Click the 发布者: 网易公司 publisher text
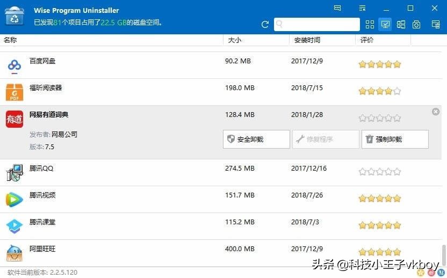This screenshot has width=447, height=278. pyautogui.click(x=53, y=135)
